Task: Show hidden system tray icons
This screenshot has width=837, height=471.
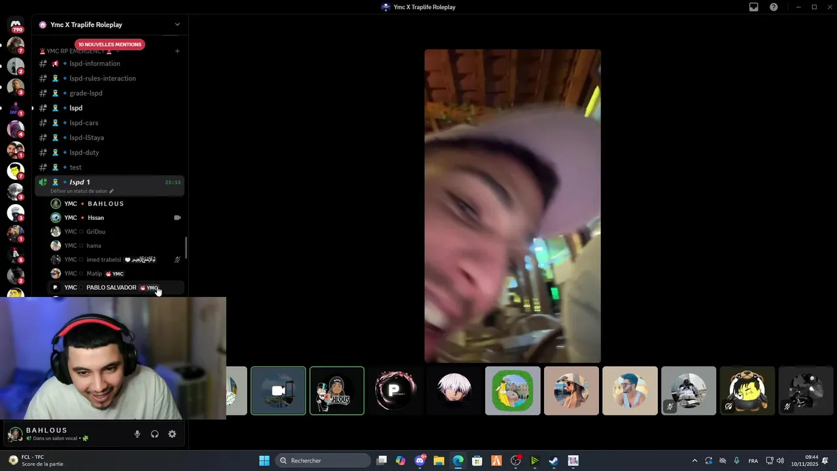Action: 694,461
